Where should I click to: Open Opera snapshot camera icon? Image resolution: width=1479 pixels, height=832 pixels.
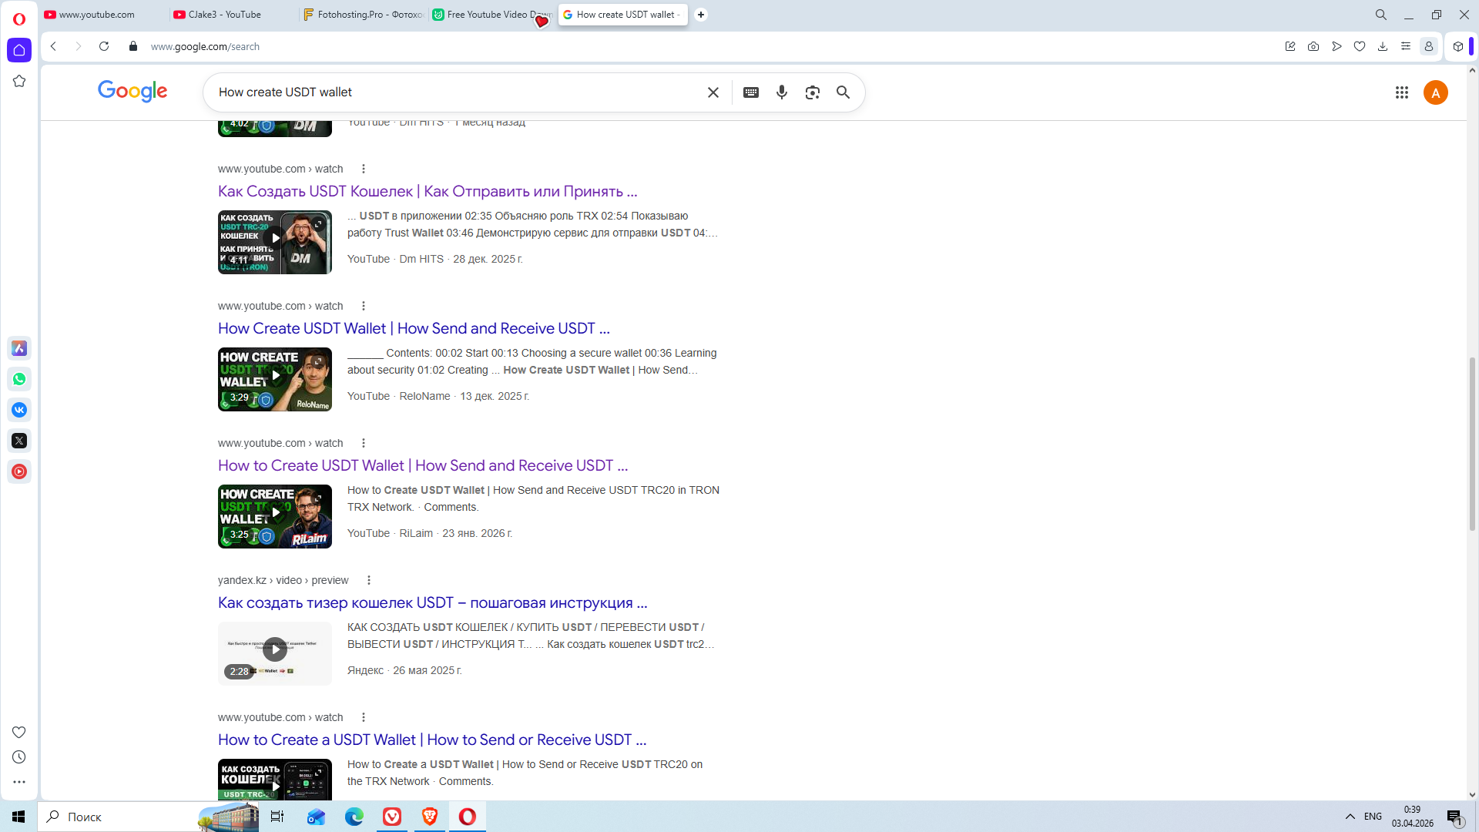(x=1313, y=46)
